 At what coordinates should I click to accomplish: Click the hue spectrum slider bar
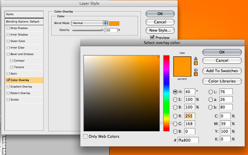(x=166, y=93)
